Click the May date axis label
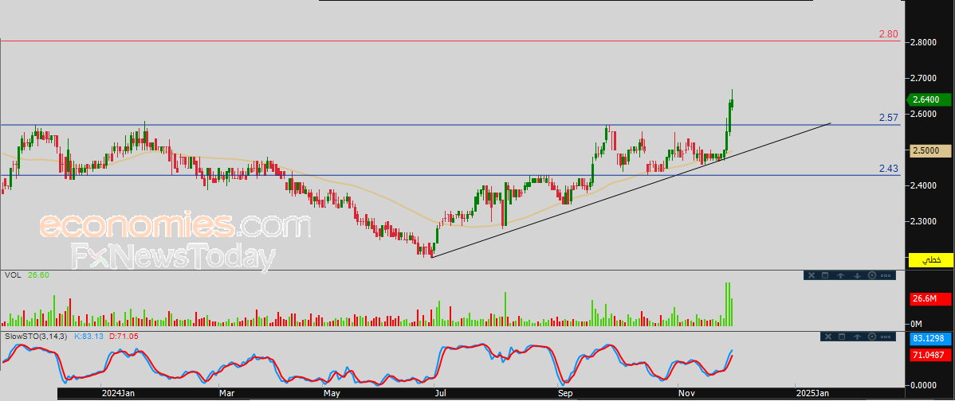The width and height of the screenshot is (955, 401). pos(331,393)
